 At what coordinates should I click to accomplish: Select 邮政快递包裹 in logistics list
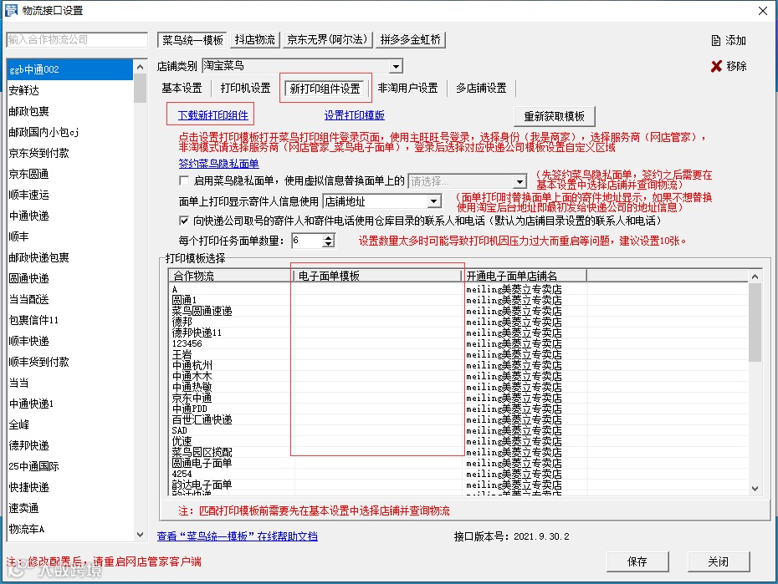[x=69, y=257]
